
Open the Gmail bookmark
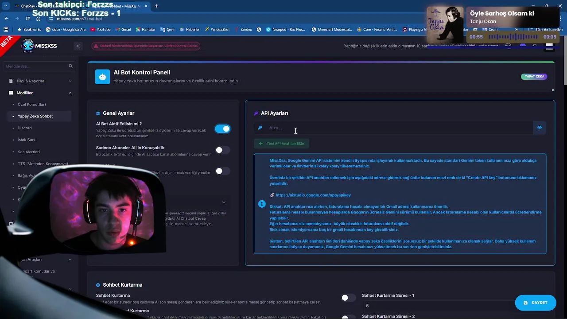point(123,30)
